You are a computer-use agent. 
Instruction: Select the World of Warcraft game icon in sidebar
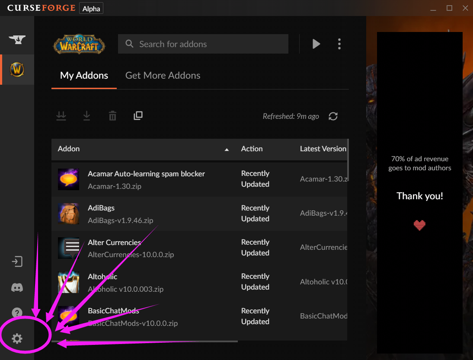pos(17,70)
